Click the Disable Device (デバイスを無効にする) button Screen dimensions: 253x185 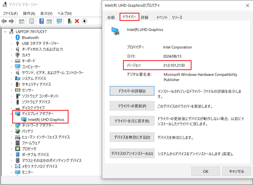[132, 137]
